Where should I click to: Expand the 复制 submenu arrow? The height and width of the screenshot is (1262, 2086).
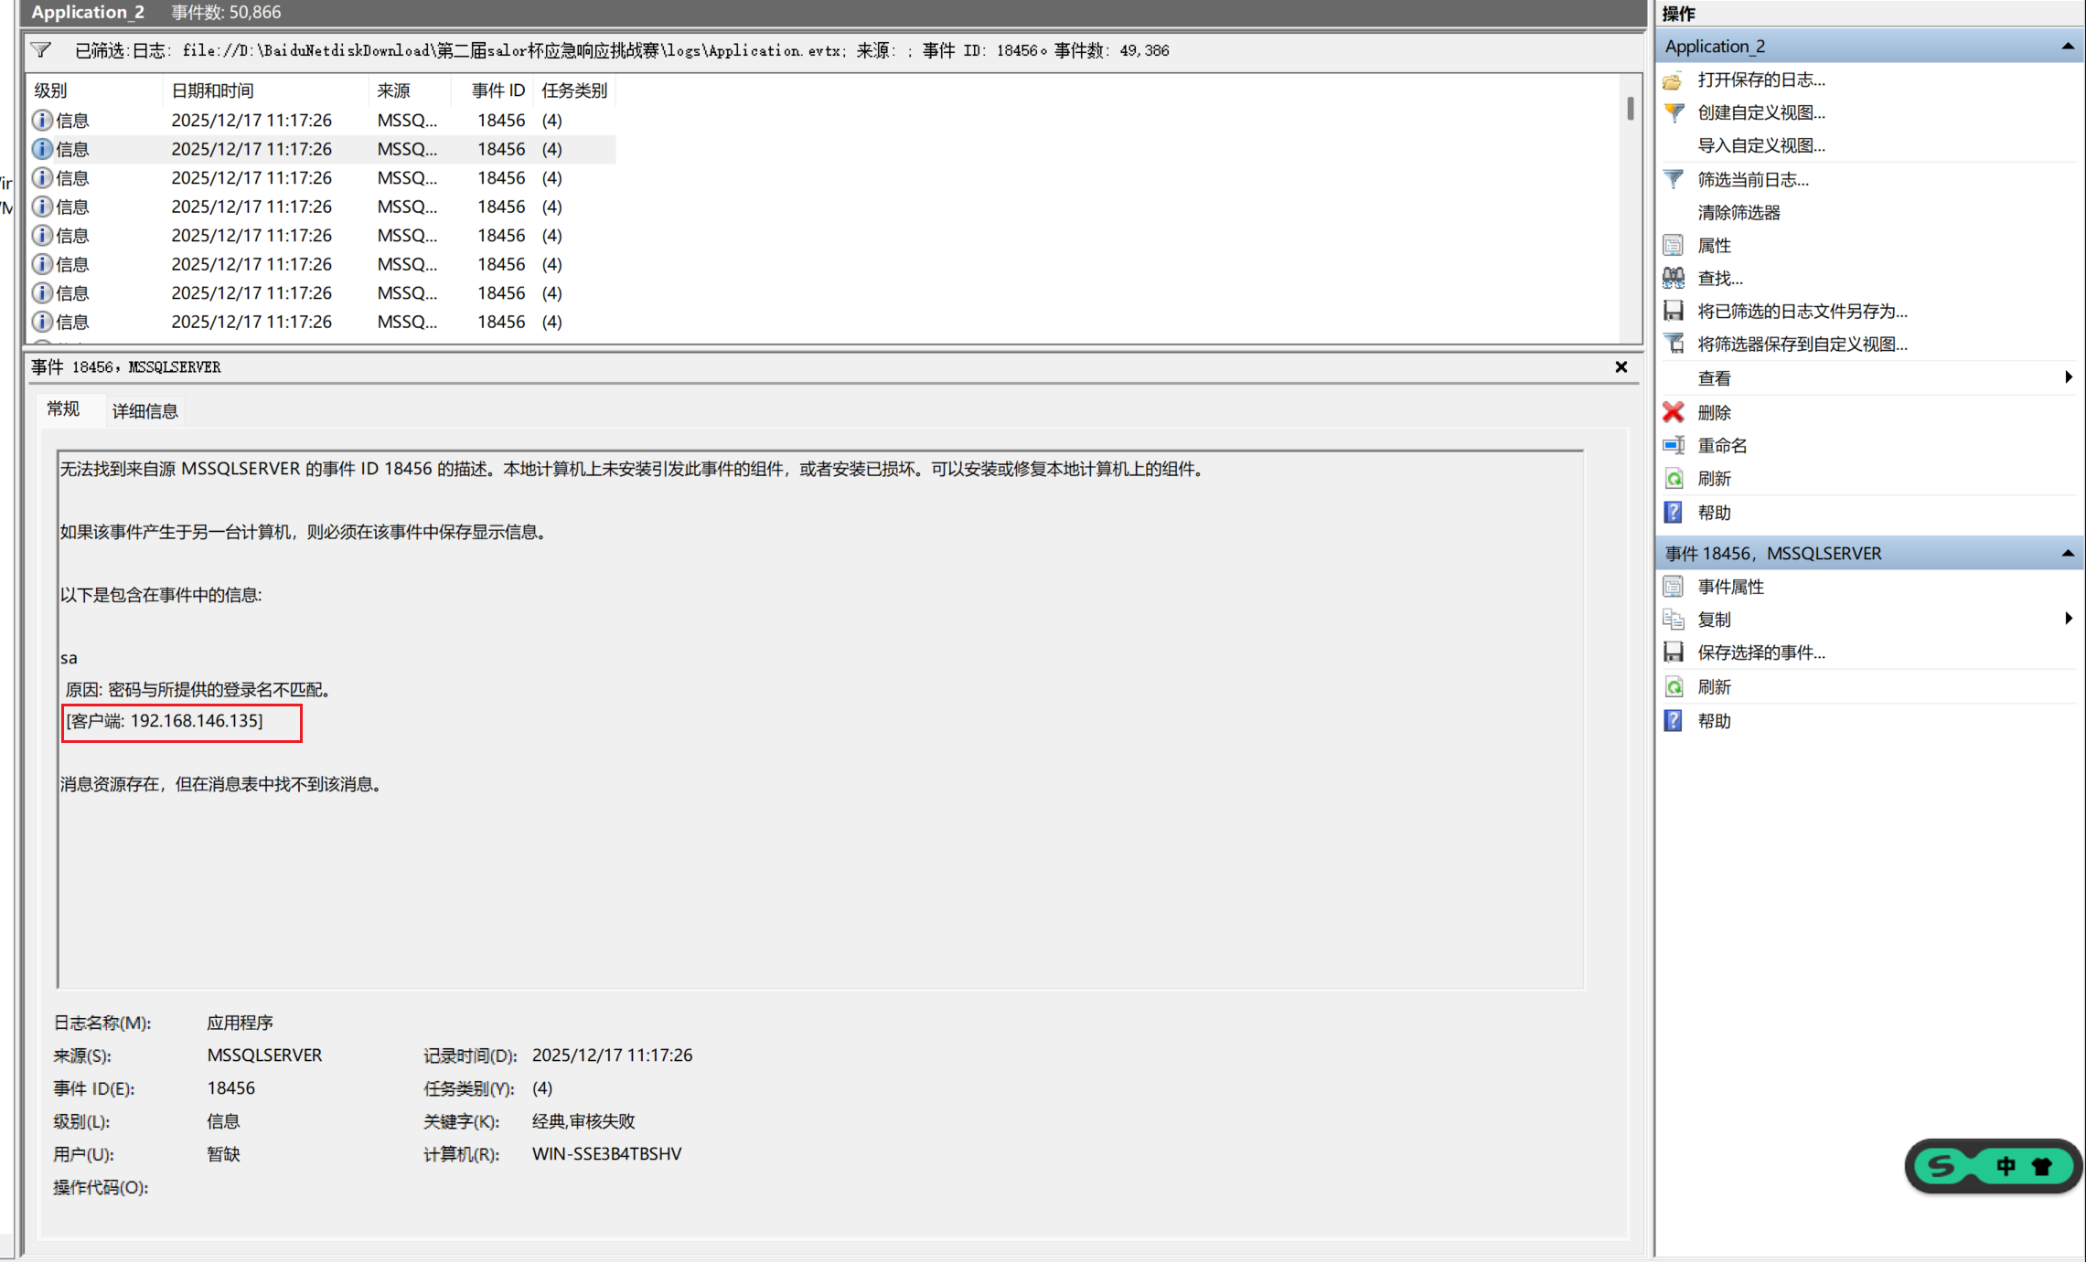pos(2068,619)
